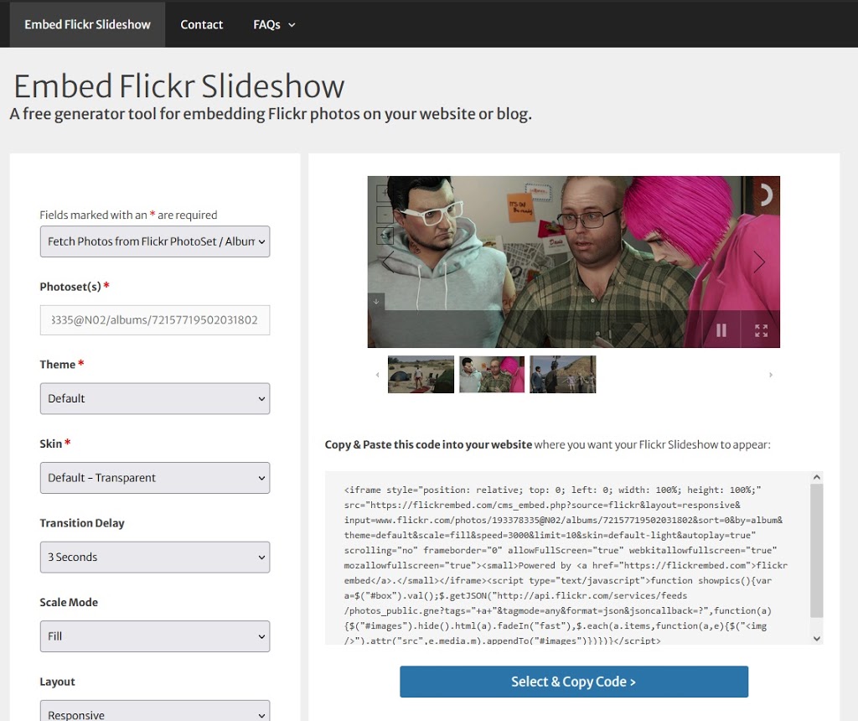This screenshot has width=858, height=721.
Task: Open the Theme dropdown set to Default
Action: click(155, 398)
